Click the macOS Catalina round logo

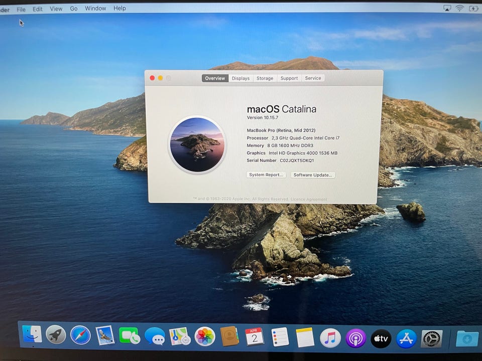click(x=197, y=144)
